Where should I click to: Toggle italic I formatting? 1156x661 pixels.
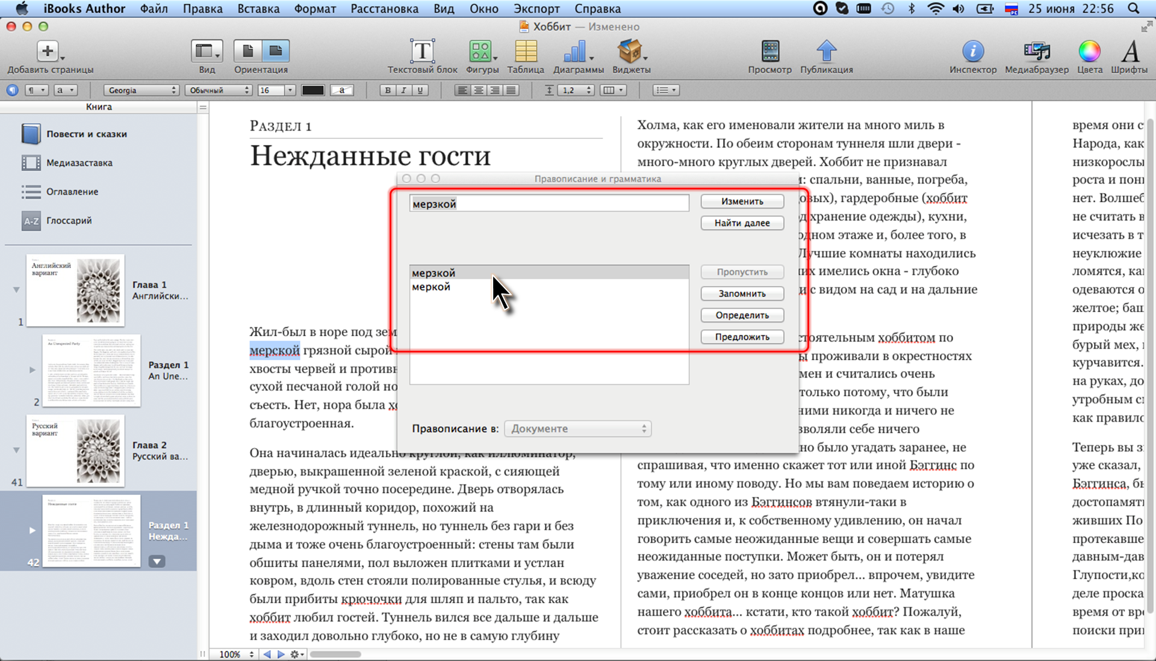(x=403, y=90)
